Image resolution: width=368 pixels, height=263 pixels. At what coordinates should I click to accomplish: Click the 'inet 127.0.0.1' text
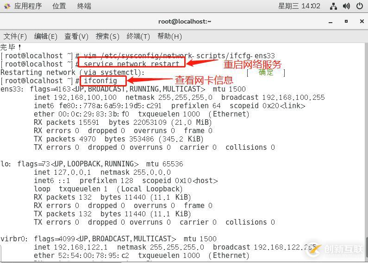pos(62,172)
